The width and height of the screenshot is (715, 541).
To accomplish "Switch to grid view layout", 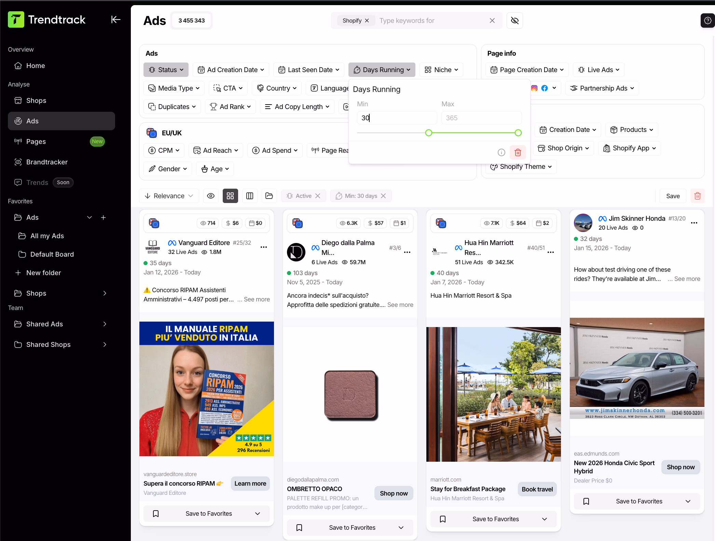I will [230, 195].
